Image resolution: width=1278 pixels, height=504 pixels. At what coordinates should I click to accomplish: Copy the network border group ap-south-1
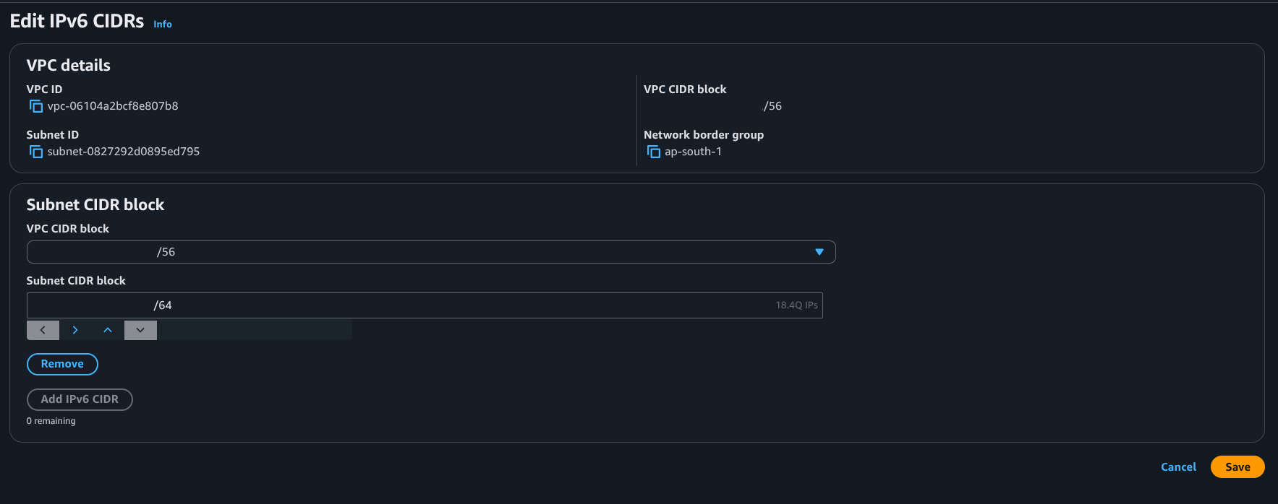[x=654, y=152]
